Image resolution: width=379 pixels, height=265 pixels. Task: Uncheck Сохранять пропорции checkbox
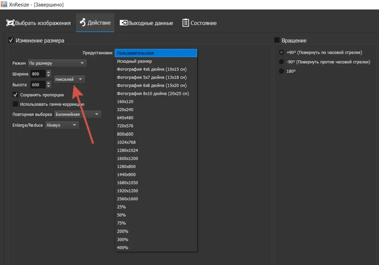(x=16, y=95)
